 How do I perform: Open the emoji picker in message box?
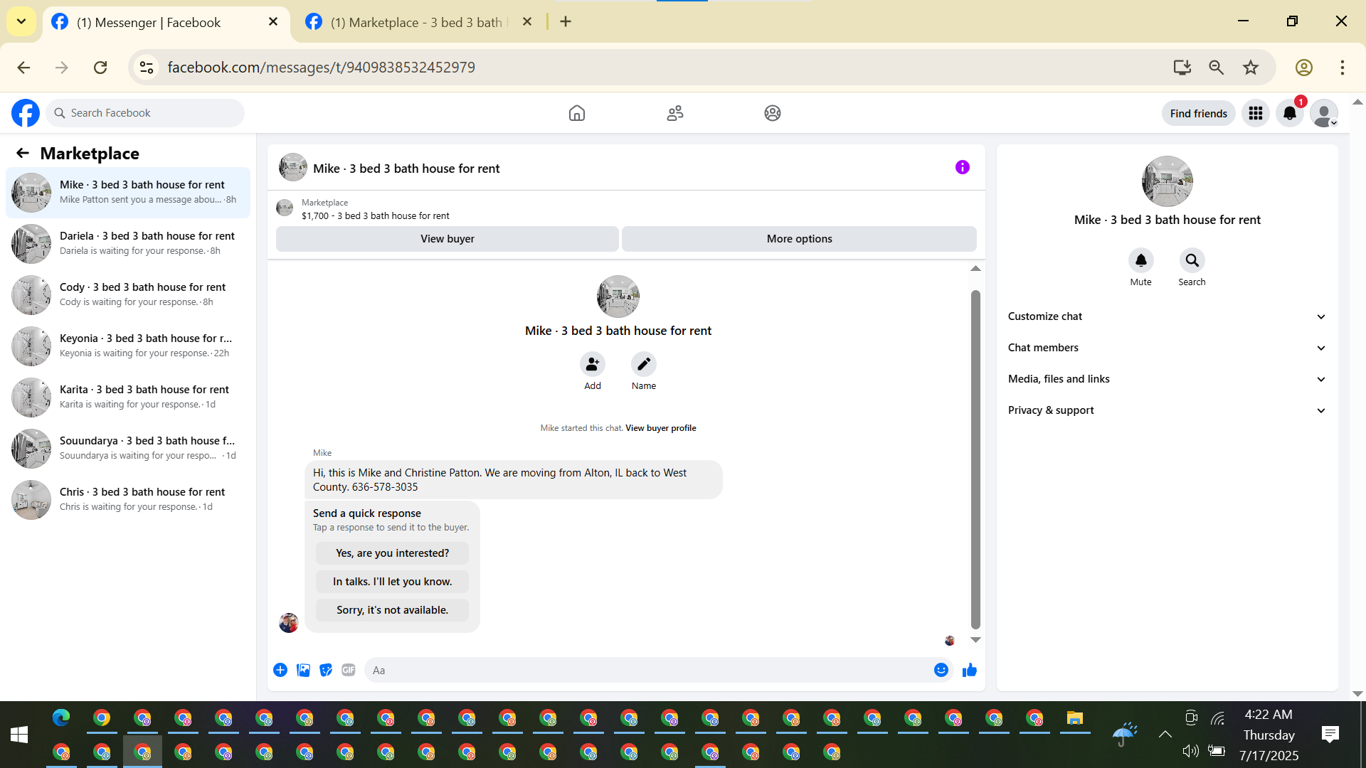pyautogui.click(x=941, y=670)
